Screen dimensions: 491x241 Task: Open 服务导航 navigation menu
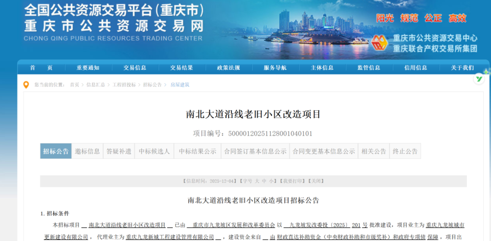[275, 68]
